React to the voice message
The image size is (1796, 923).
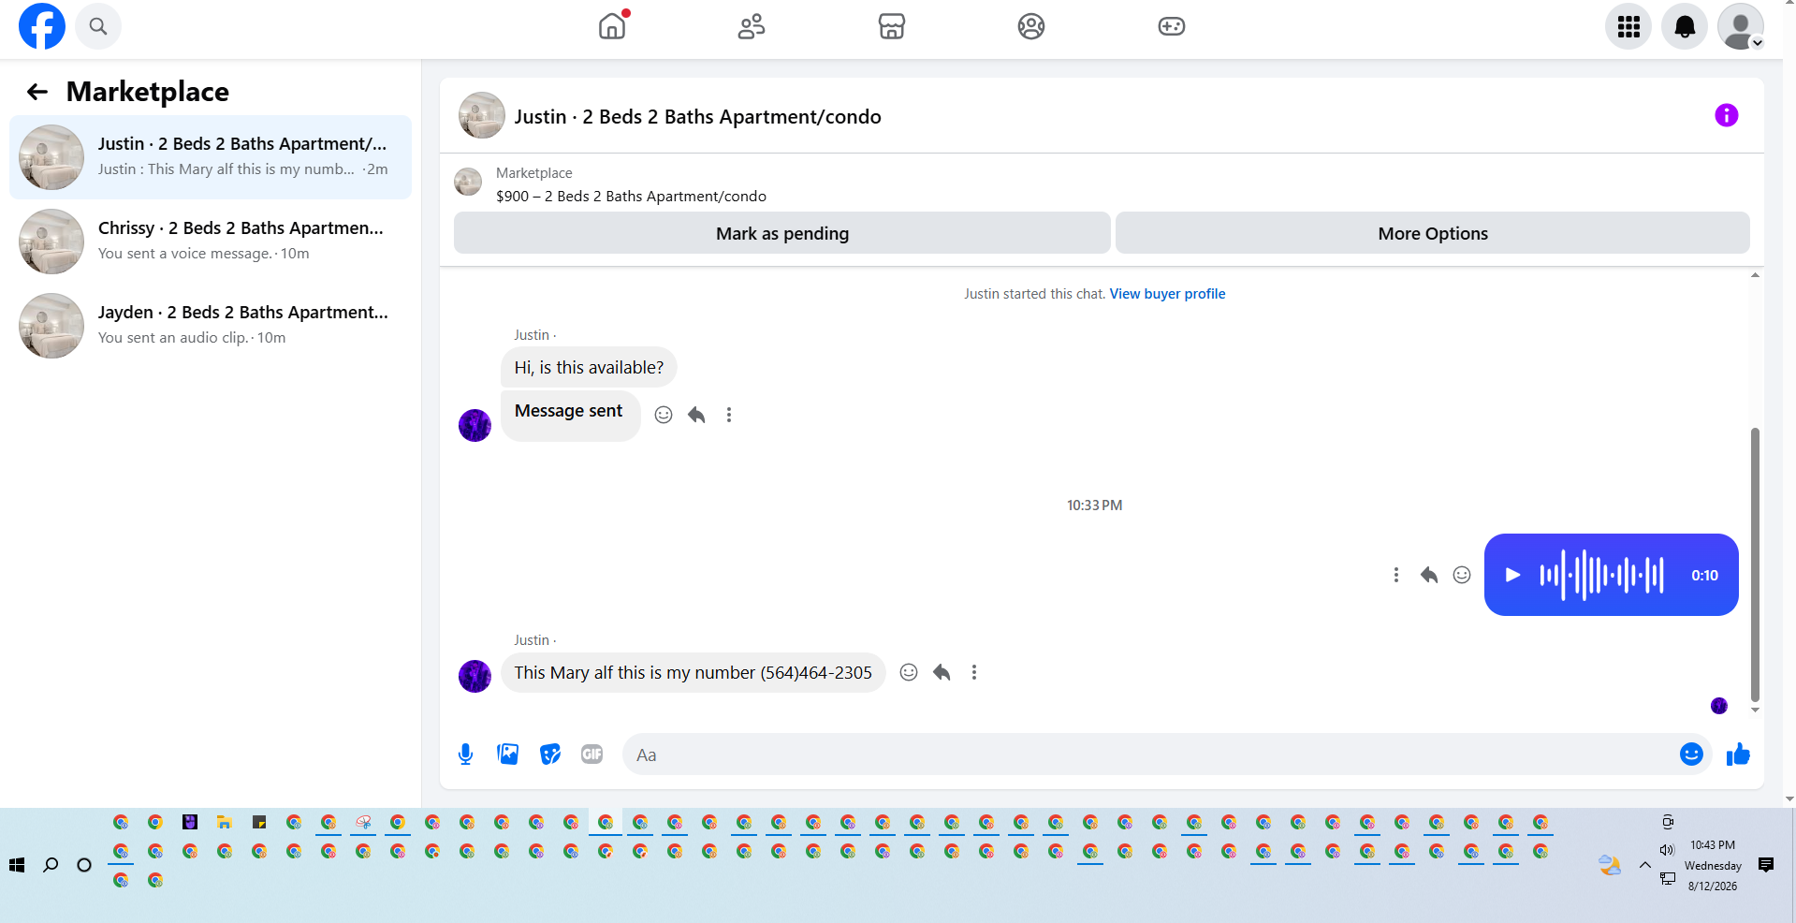[1462, 575]
